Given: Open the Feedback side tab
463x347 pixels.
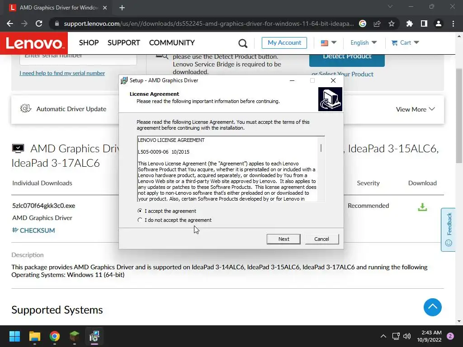Looking at the screenshot, I should pos(448,229).
